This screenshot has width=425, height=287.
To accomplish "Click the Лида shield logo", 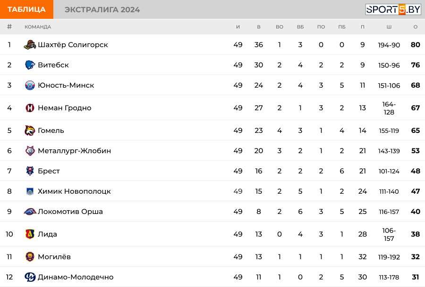I will coord(30,234).
